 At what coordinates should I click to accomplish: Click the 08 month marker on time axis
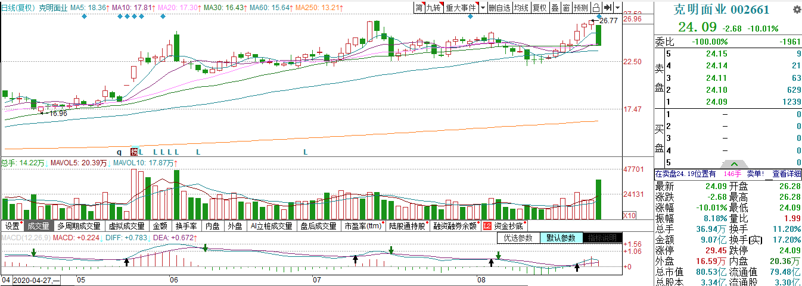tap(480, 280)
